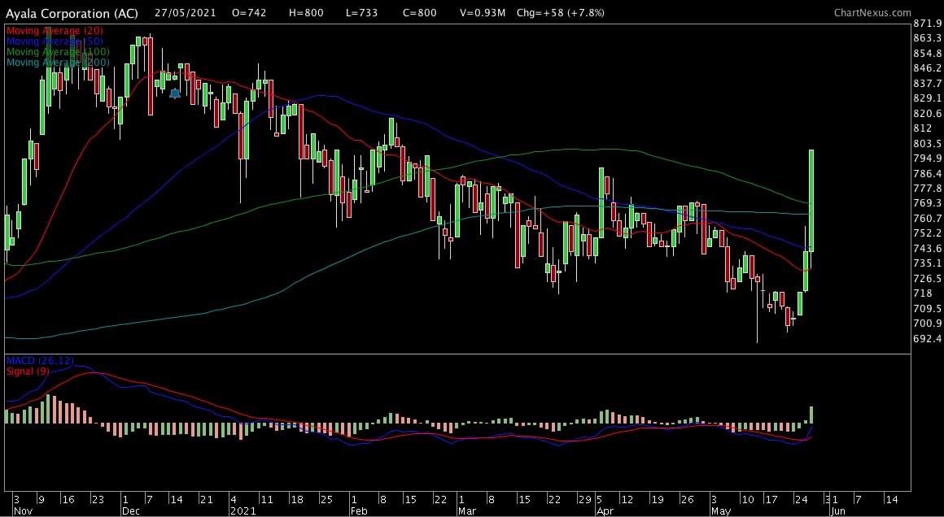Viewport: 944px width, 517px height.
Task: Click the Nov month label on time axis
Action: pos(21,510)
